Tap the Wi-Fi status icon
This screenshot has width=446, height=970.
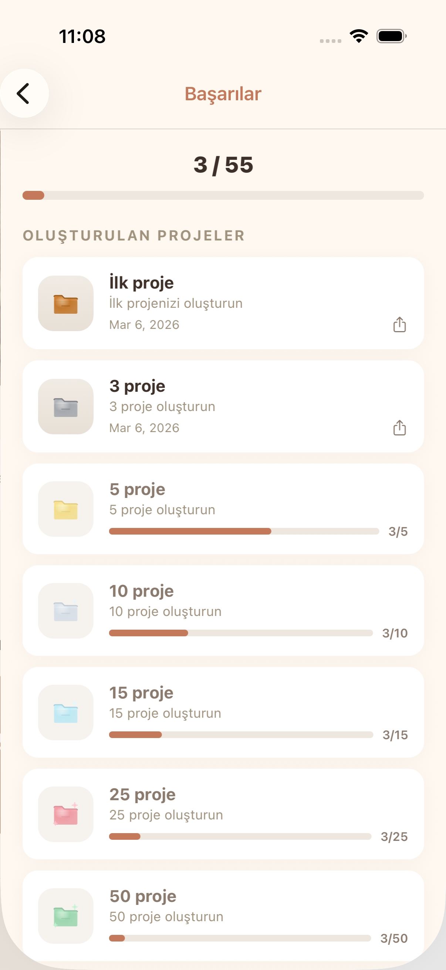[359, 36]
